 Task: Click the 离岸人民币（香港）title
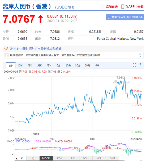point(27,7)
